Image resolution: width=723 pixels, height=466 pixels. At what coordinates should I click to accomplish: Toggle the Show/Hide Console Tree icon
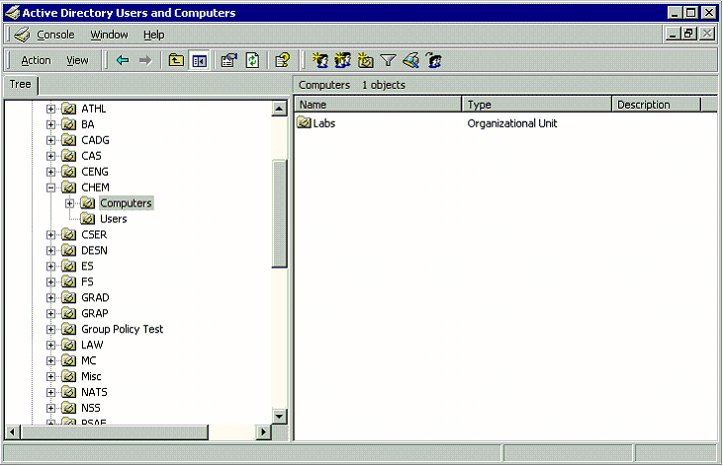199,60
